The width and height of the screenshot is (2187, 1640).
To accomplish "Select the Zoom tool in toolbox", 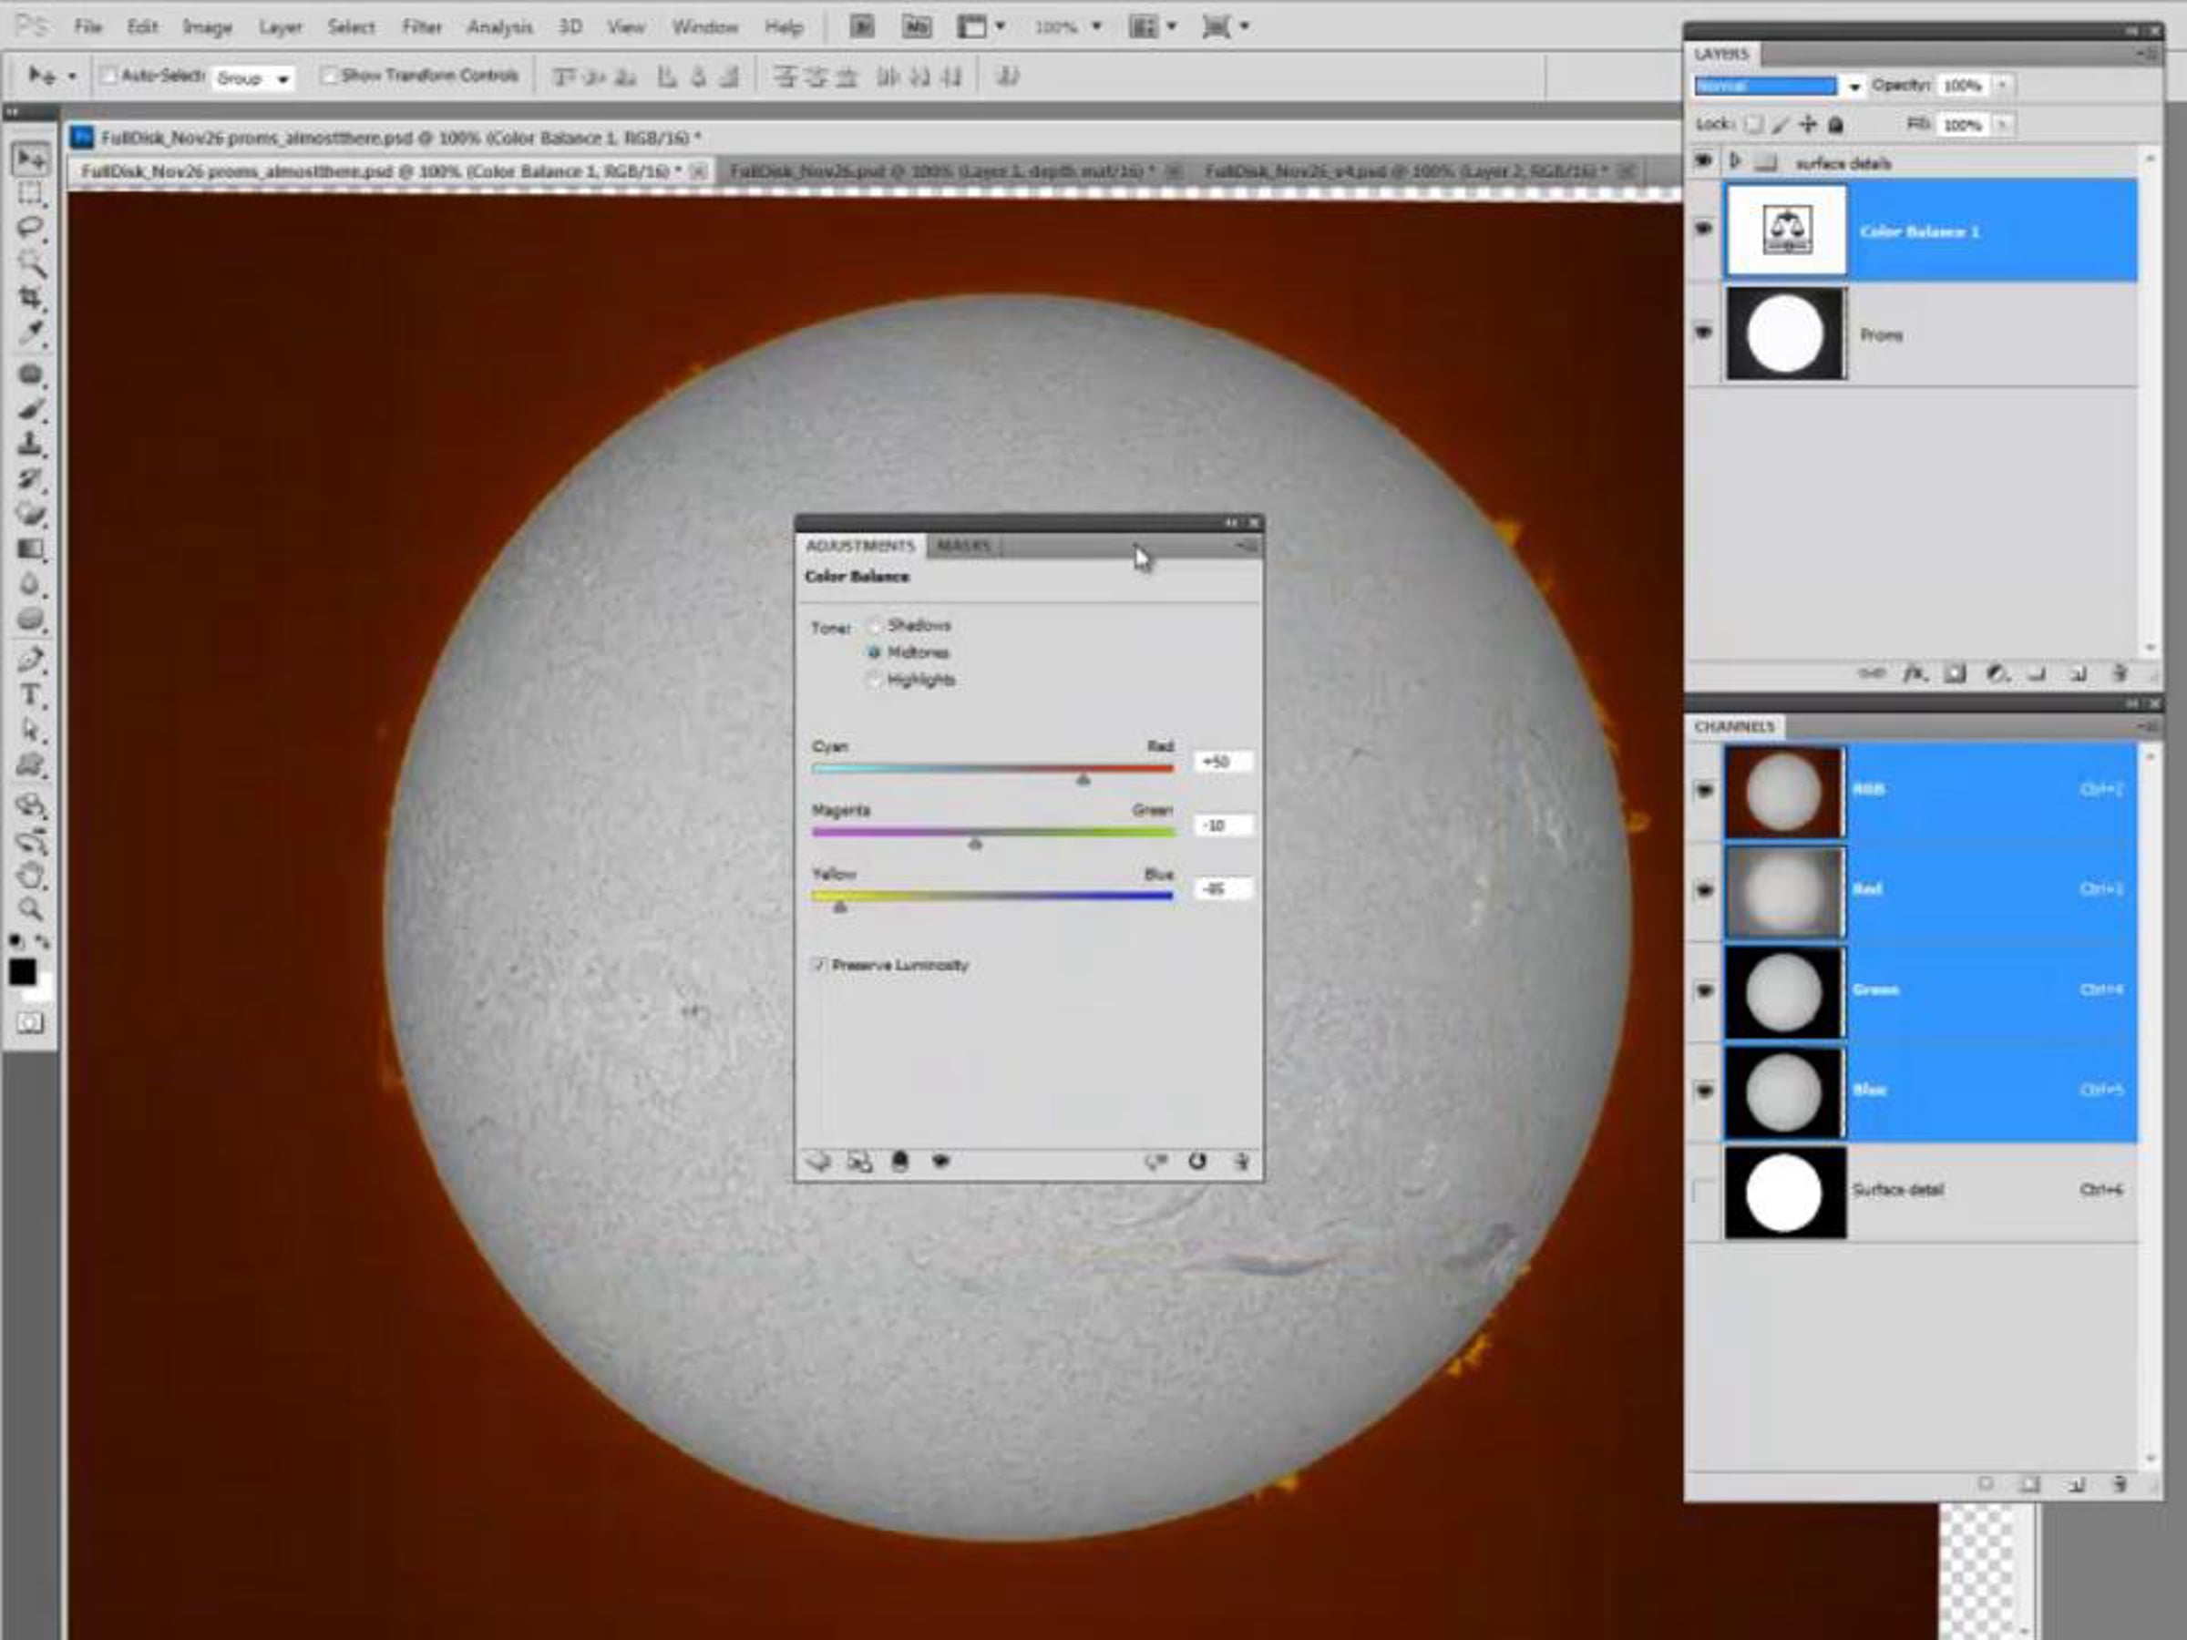I will [x=30, y=909].
